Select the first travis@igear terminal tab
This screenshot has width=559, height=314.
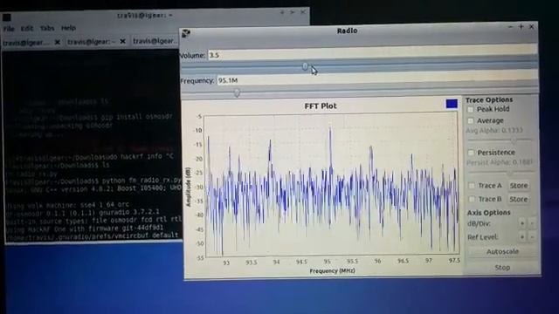pos(26,43)
